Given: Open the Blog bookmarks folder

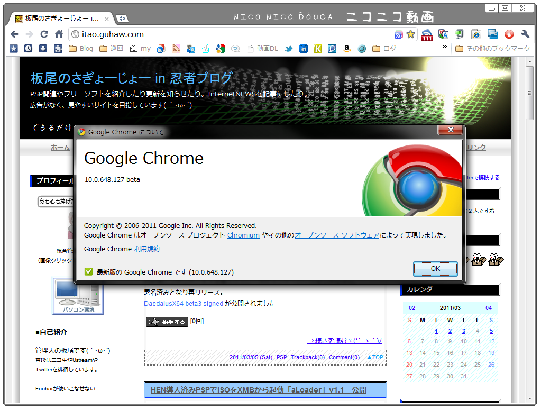Looking at the screenshot, I should coord(81,49).
